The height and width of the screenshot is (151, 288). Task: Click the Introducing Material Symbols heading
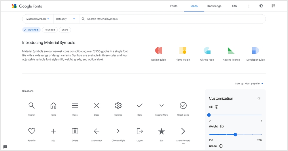click(49, 43)
